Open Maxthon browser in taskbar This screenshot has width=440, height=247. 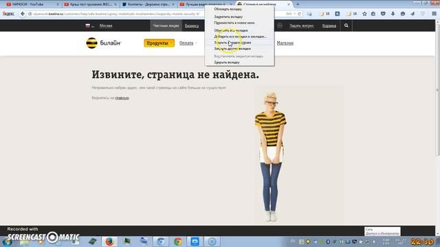tap(195, 242)
